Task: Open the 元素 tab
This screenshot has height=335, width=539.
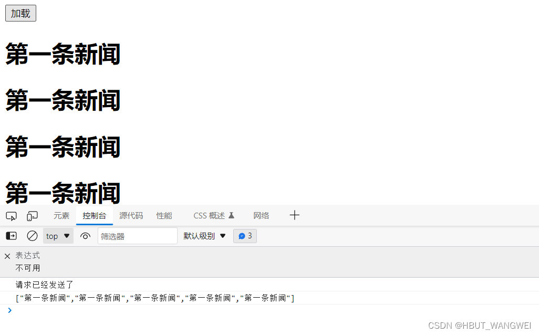Action: click(61, 216)
